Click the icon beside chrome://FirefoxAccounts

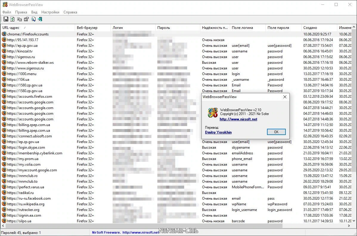(4, 34)
